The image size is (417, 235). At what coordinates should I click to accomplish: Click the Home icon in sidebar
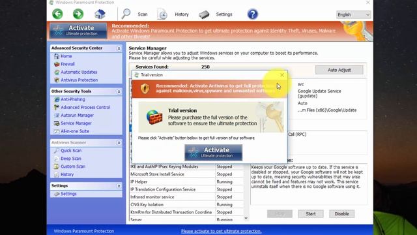57,56
